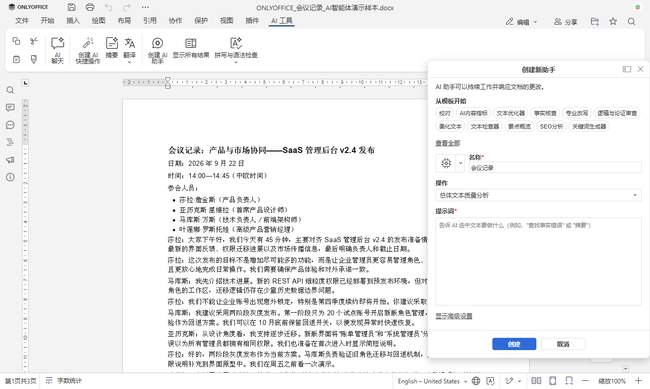This screenshot has height=389, width=650.
Task: Click the 分享 button
Action: click(566, 22)
